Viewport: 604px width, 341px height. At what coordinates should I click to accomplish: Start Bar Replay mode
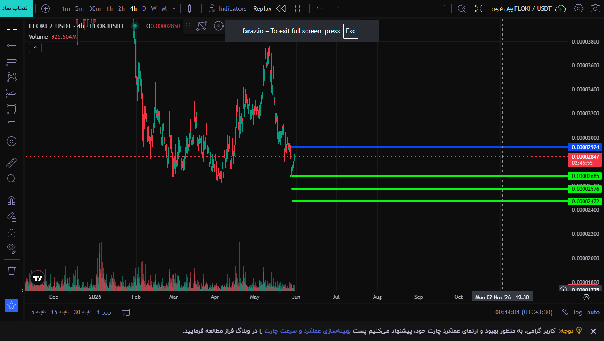(269, 8)
